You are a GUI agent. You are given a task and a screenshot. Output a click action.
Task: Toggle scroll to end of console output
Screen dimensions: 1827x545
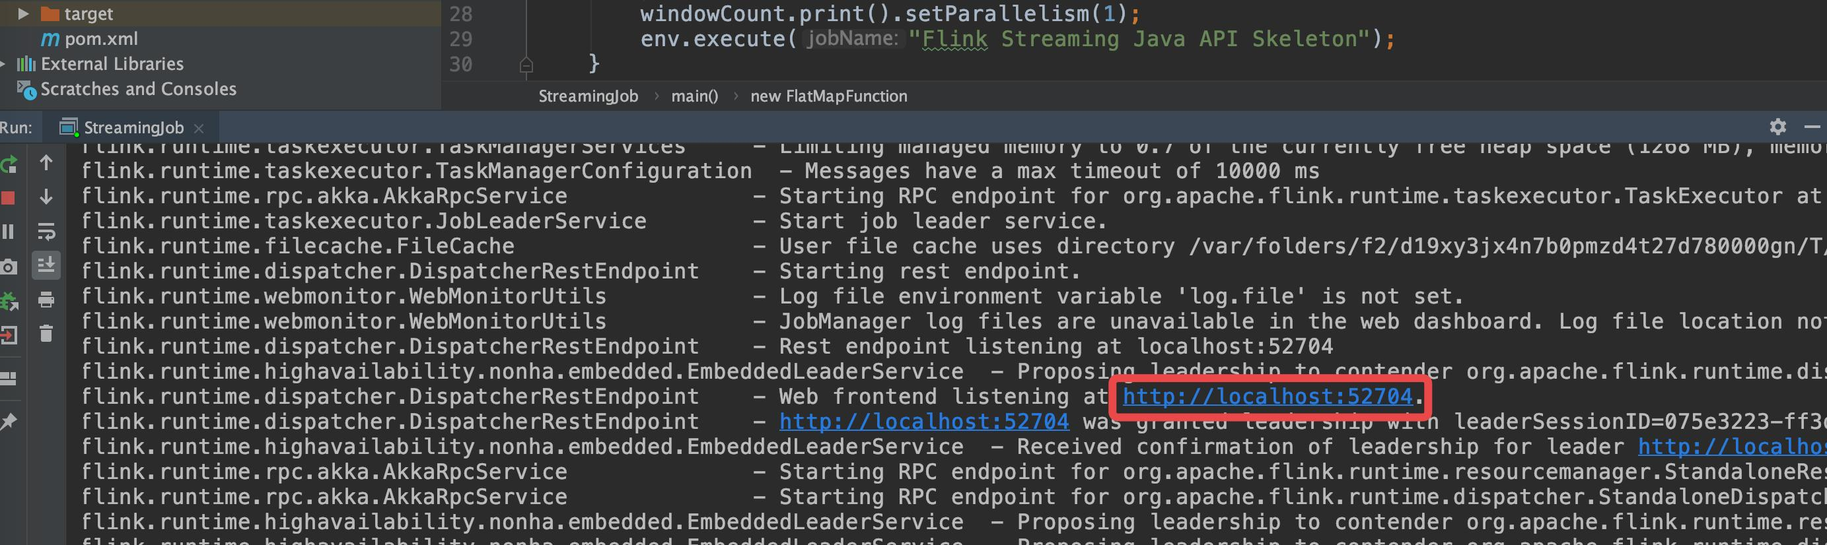[x=46, y=265]
